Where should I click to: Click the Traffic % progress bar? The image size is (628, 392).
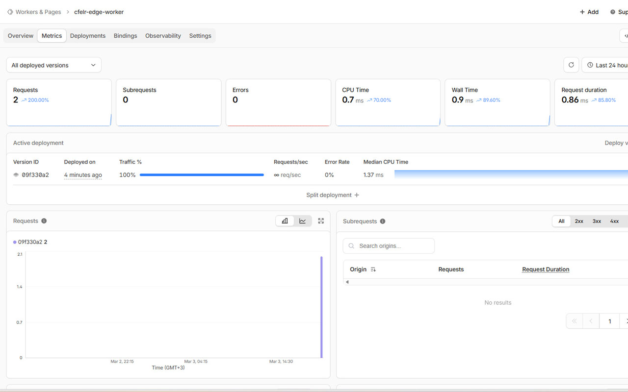point(202,174)
